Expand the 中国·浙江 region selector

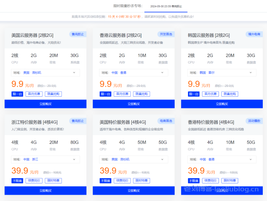click(x=45, y=159)
